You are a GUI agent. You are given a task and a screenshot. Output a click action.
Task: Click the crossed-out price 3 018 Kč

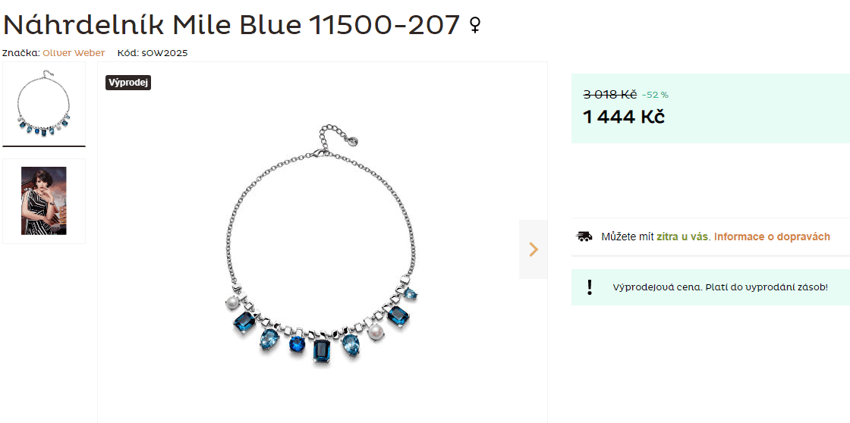click(x=610, y=95)
